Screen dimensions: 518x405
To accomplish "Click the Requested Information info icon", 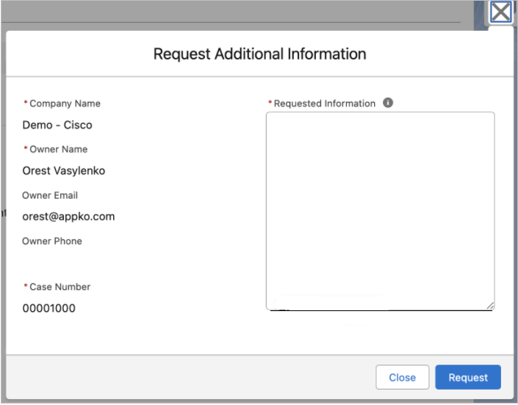I will pyautogui.click(x=388, y=103).
